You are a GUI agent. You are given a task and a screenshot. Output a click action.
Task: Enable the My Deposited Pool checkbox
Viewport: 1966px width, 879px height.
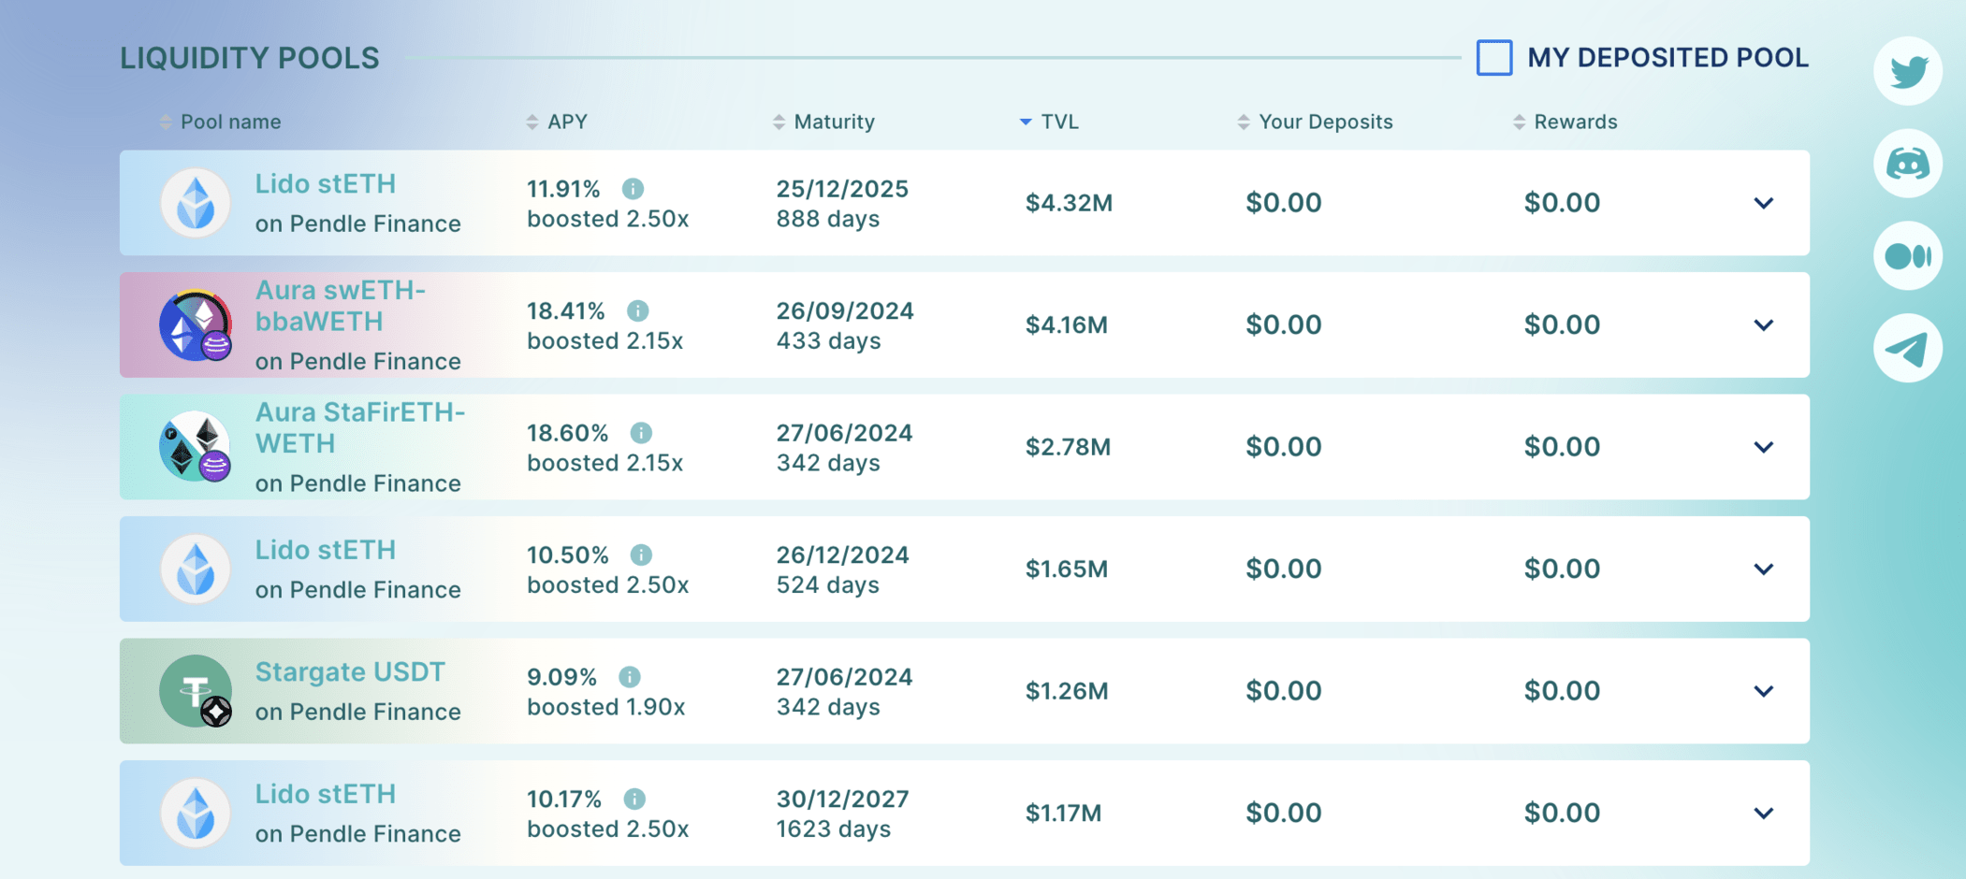1494,57
